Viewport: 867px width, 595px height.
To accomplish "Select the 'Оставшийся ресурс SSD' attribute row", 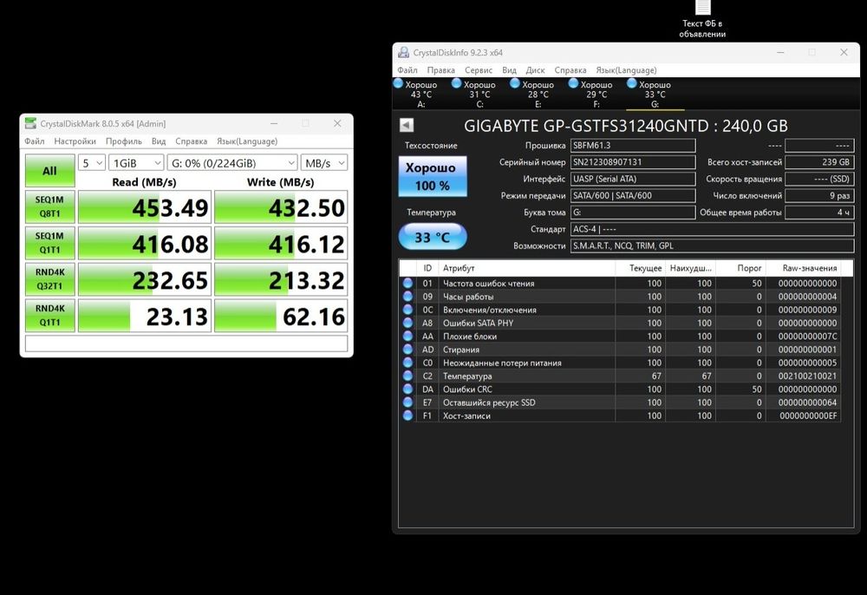I will coord(620,402).
